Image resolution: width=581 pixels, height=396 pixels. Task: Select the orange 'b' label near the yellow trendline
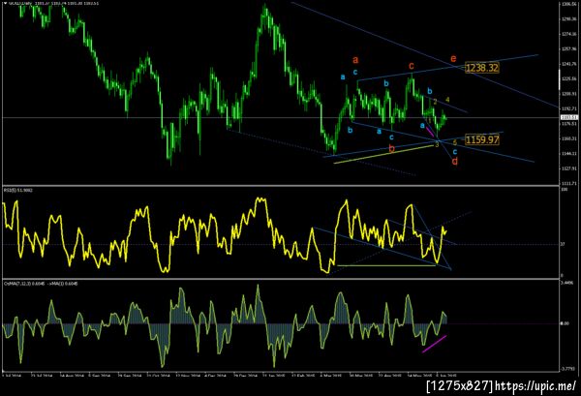[391, 148]
